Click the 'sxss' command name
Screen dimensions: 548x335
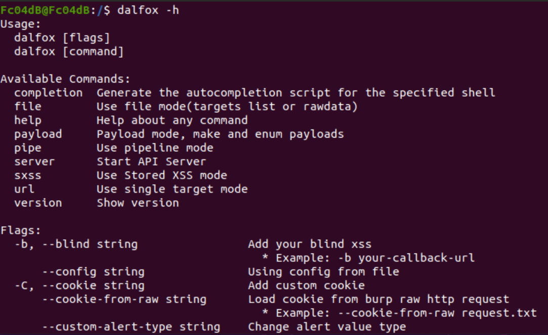28,175
